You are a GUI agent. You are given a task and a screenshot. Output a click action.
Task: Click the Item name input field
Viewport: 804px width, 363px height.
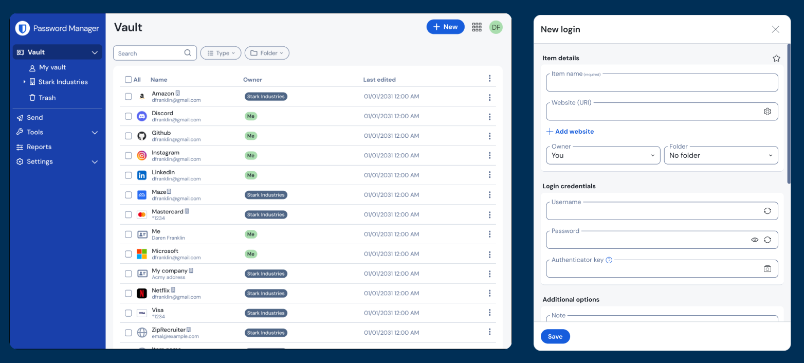click(x=662, y=83)
